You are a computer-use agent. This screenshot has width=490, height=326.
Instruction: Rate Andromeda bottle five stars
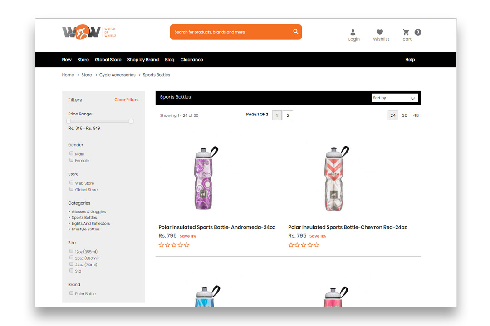pos(187,245)
